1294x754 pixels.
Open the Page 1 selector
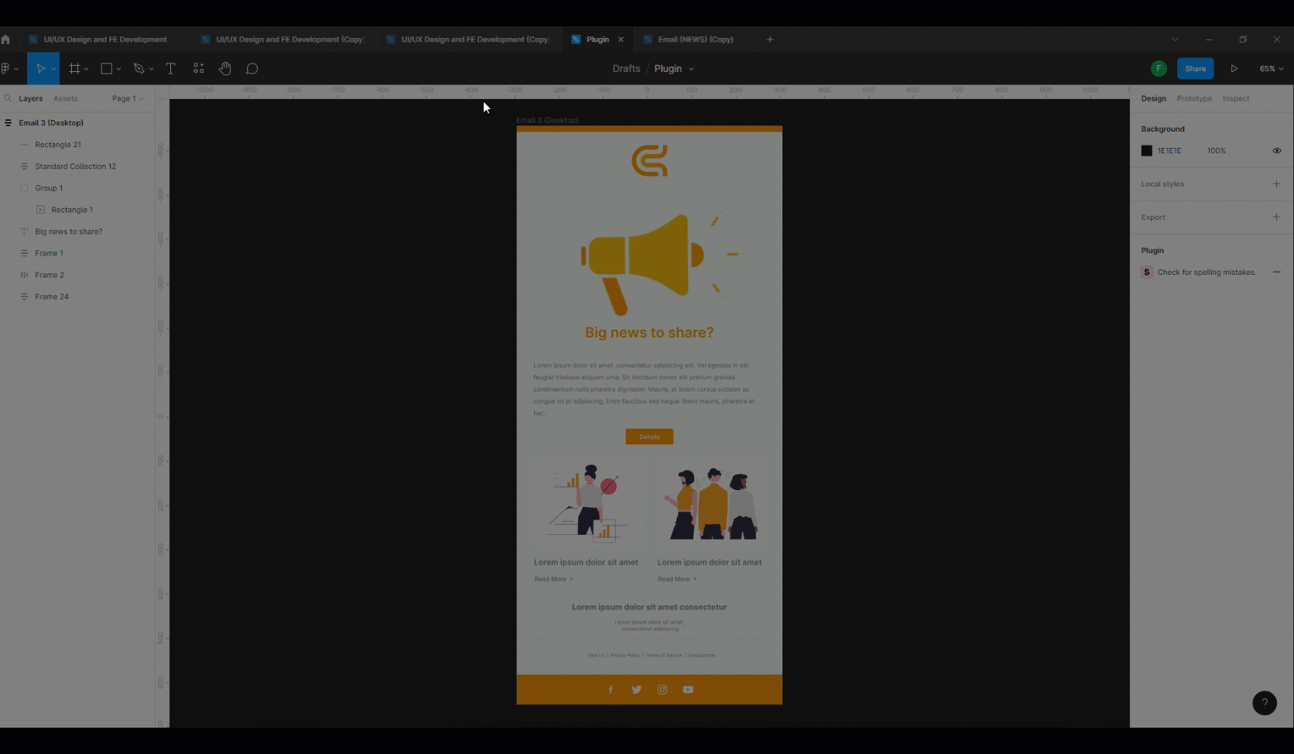(126, 98)
